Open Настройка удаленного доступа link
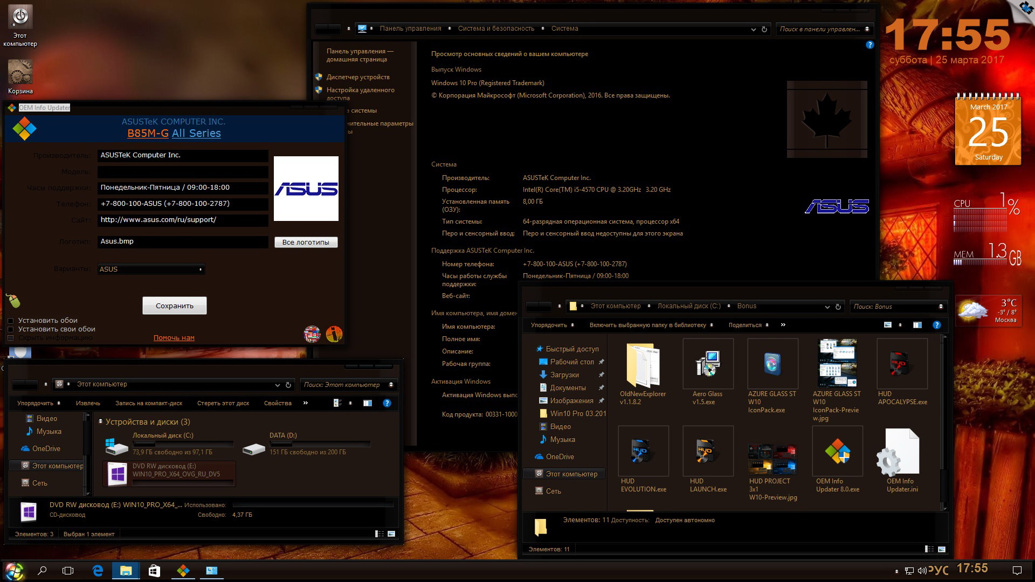 360,94
